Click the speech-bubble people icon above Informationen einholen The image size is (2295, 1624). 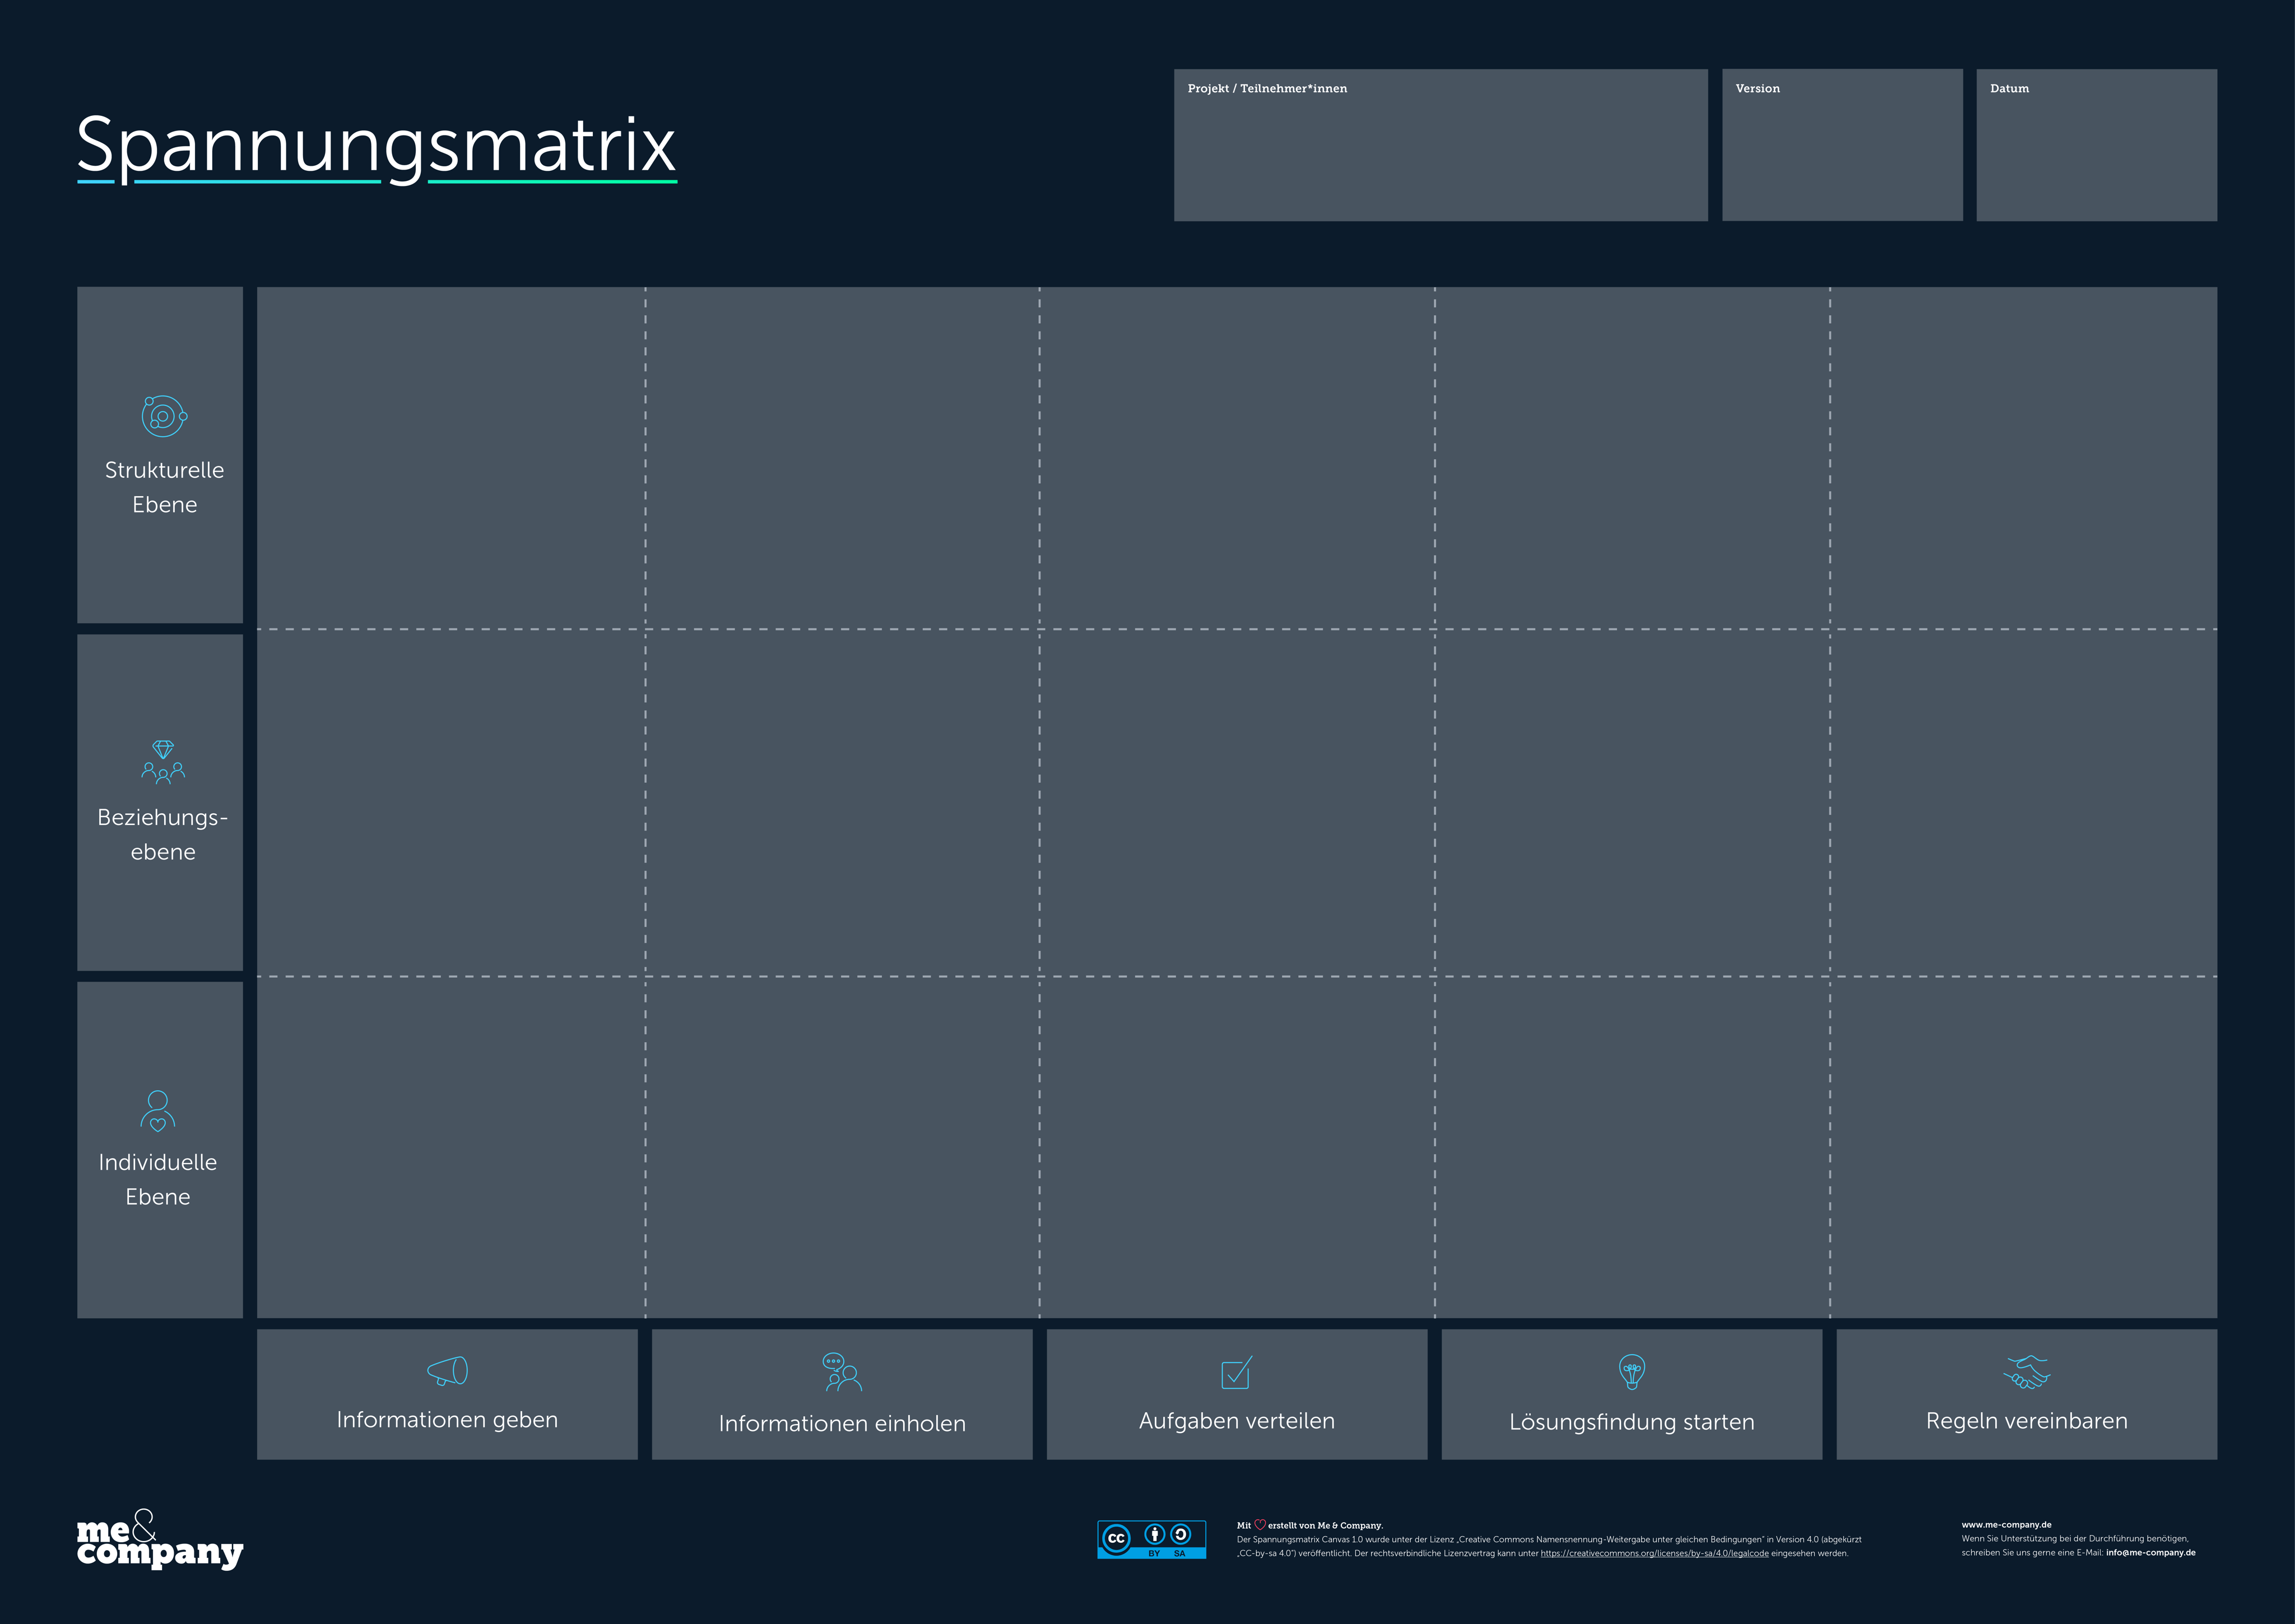click(x=842, y=1372)
